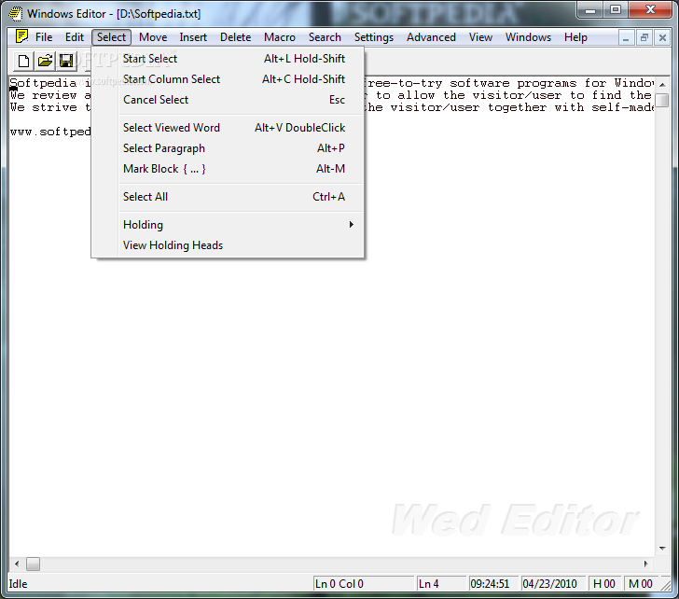The image size is (679, 599).
Task: Choose Start Column Select
Action: pyautogui.click(x=228, y=79)
